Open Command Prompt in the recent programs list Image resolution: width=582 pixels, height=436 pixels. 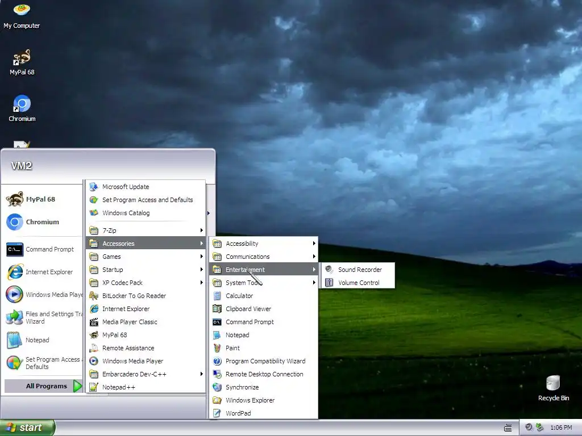coord(41,249)
